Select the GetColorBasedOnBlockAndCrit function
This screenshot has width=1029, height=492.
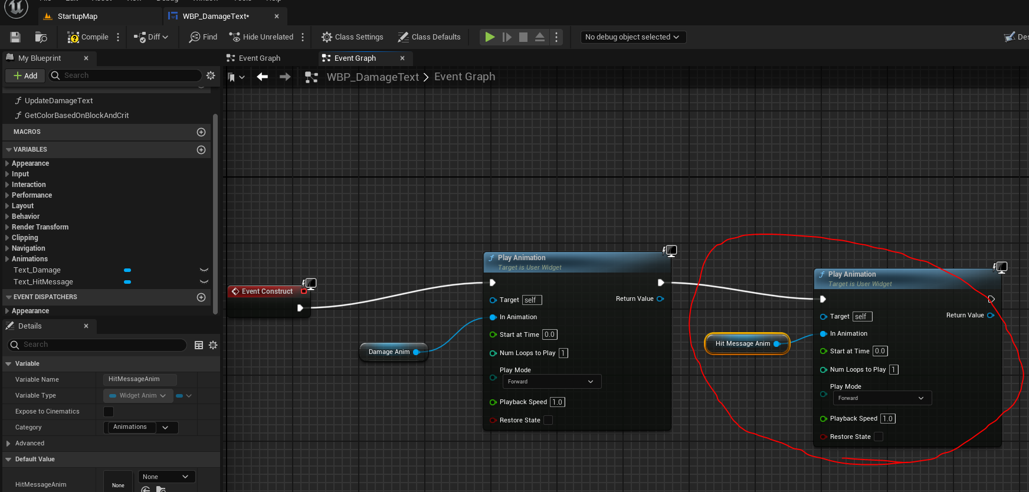[x=77, y=116]
